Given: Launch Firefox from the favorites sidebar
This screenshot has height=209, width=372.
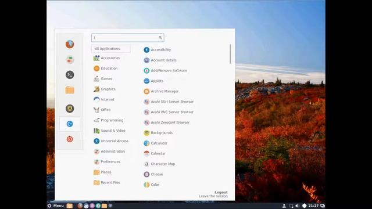Looking at the screenshot, I should [x=70, y=44].
